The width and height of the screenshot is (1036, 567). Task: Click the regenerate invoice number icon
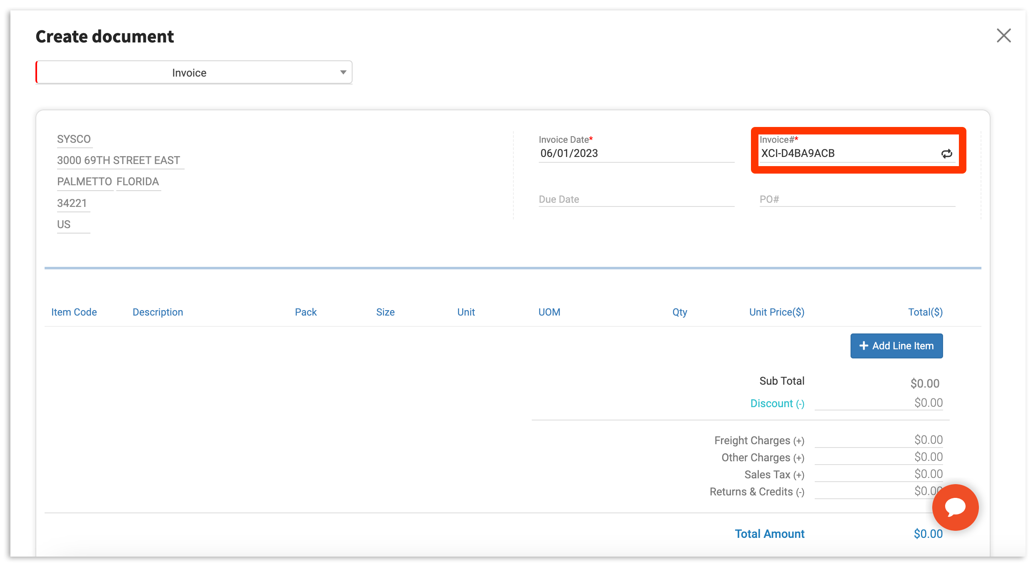946,154
